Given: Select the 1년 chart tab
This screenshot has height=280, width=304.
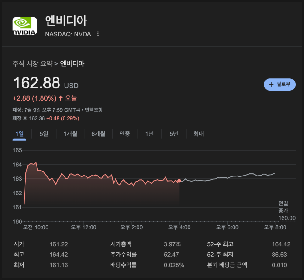Looking at the screenshot, I should tap(149, 134).
